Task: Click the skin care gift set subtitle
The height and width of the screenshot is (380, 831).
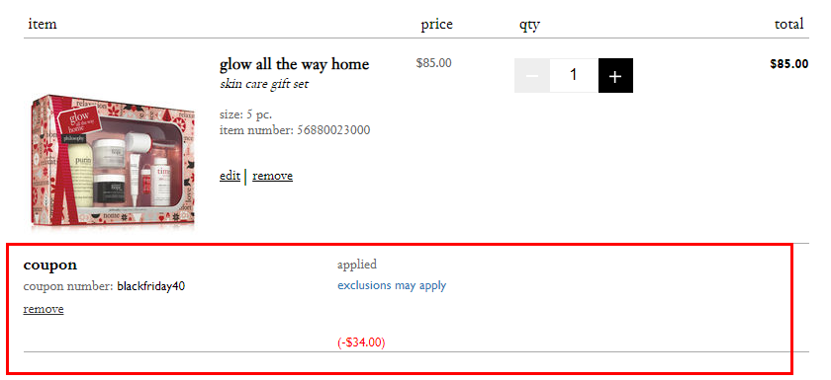Action: tap(264, 84)
